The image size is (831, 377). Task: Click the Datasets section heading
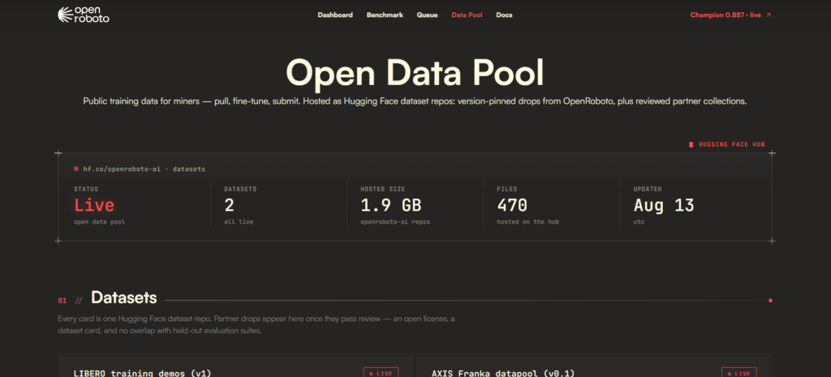click(x=124, y=298)
